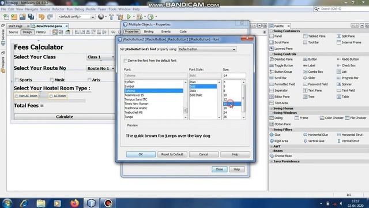Click Close in the Properties window

[x=219, y=169]
